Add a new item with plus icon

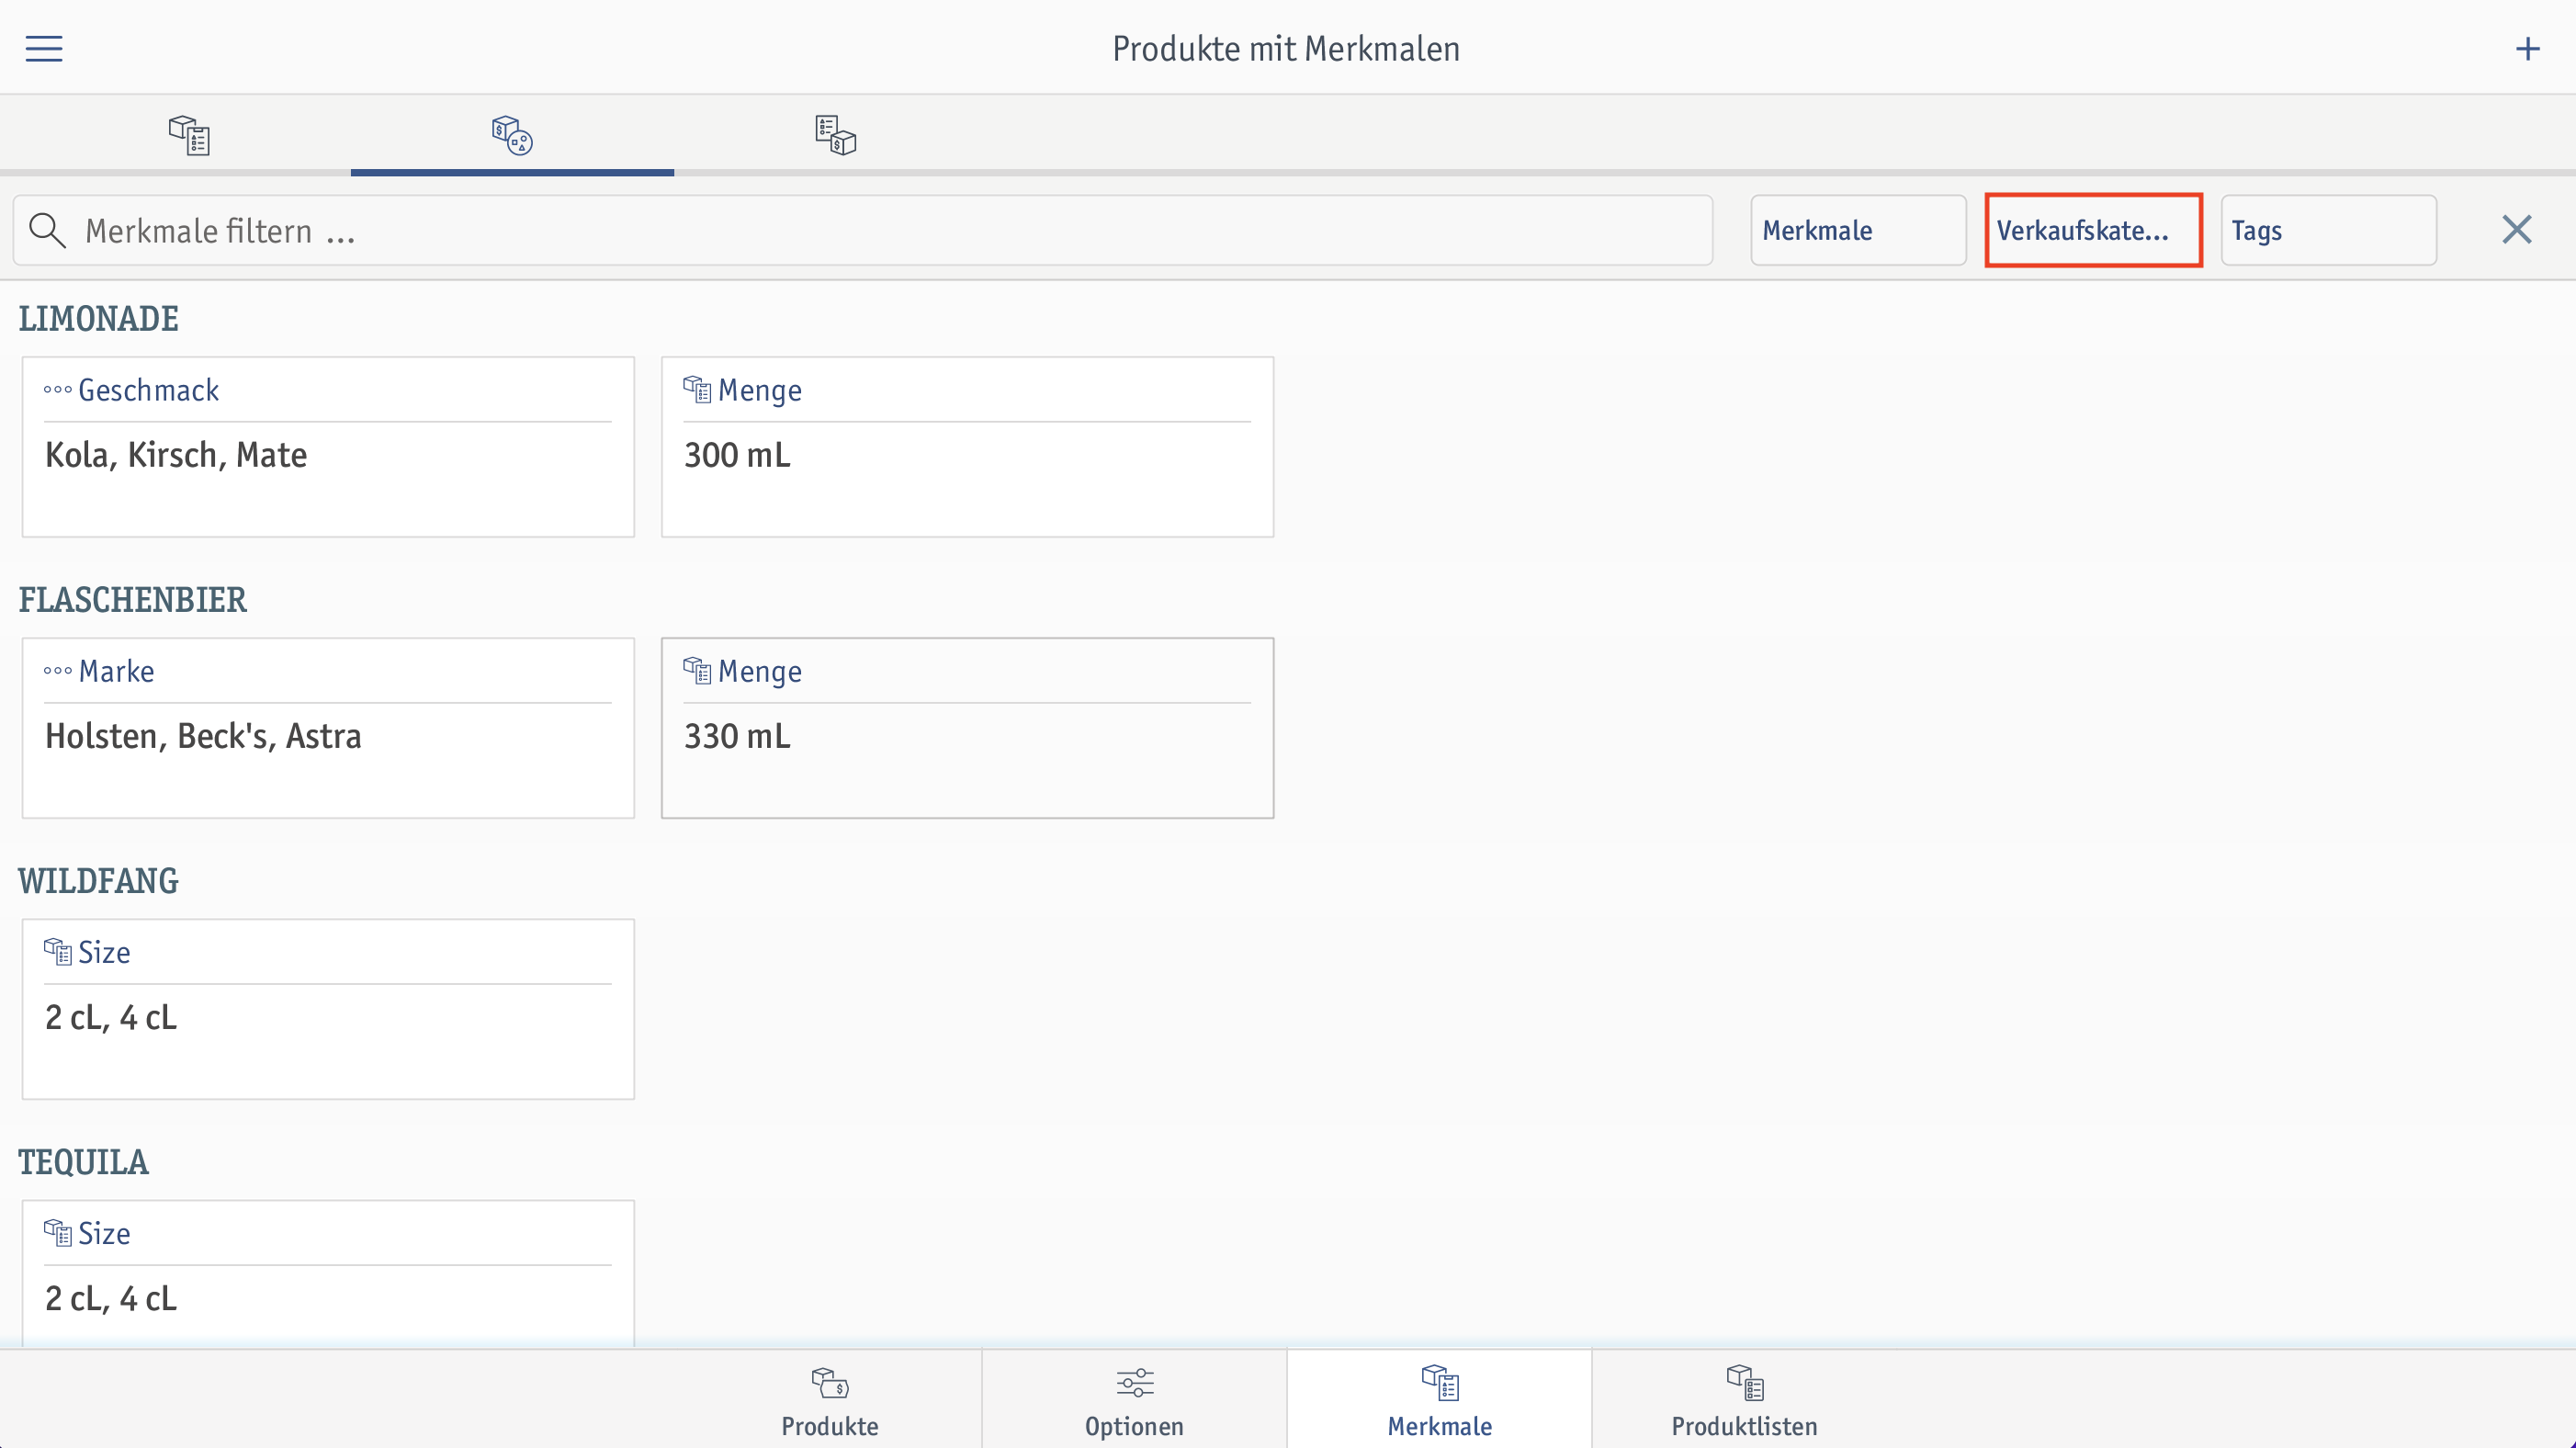[2527, 48]
